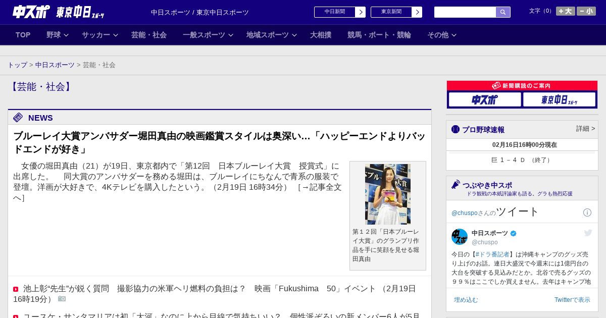Click the 埋め込む link

[x=466, y=300]
